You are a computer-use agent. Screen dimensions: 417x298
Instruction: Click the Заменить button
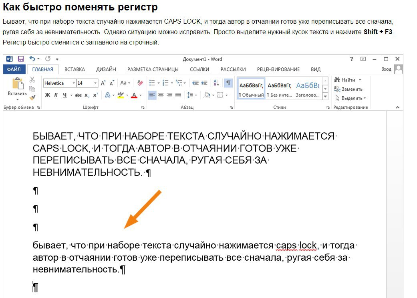click(x=349, y=89)
